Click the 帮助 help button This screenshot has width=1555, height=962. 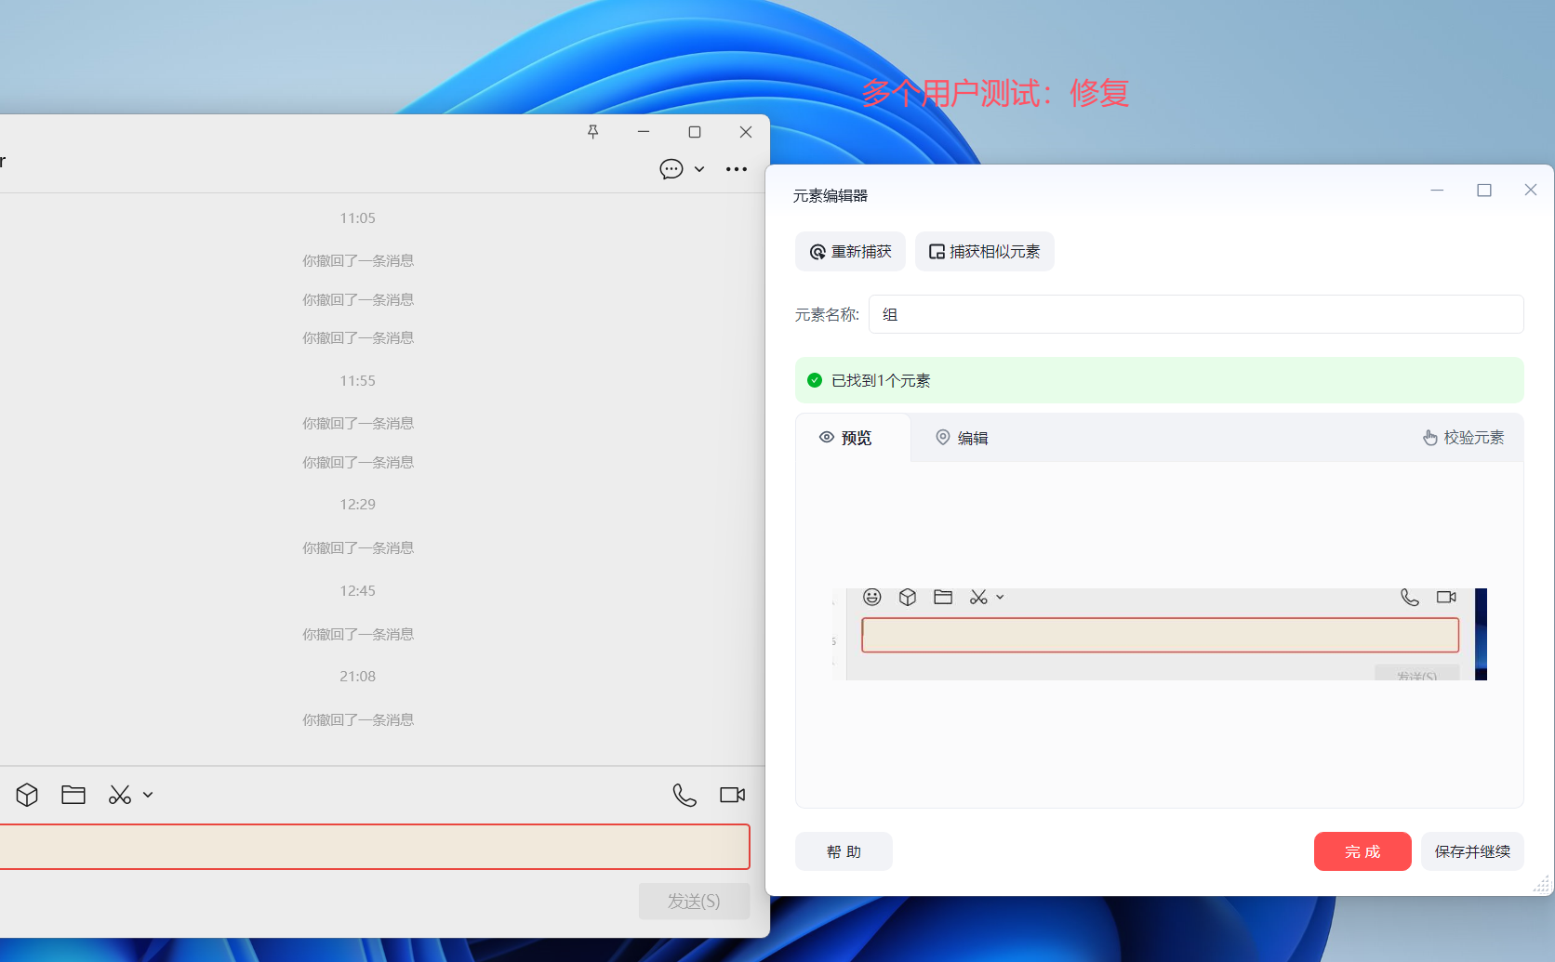tap(844, 851)
